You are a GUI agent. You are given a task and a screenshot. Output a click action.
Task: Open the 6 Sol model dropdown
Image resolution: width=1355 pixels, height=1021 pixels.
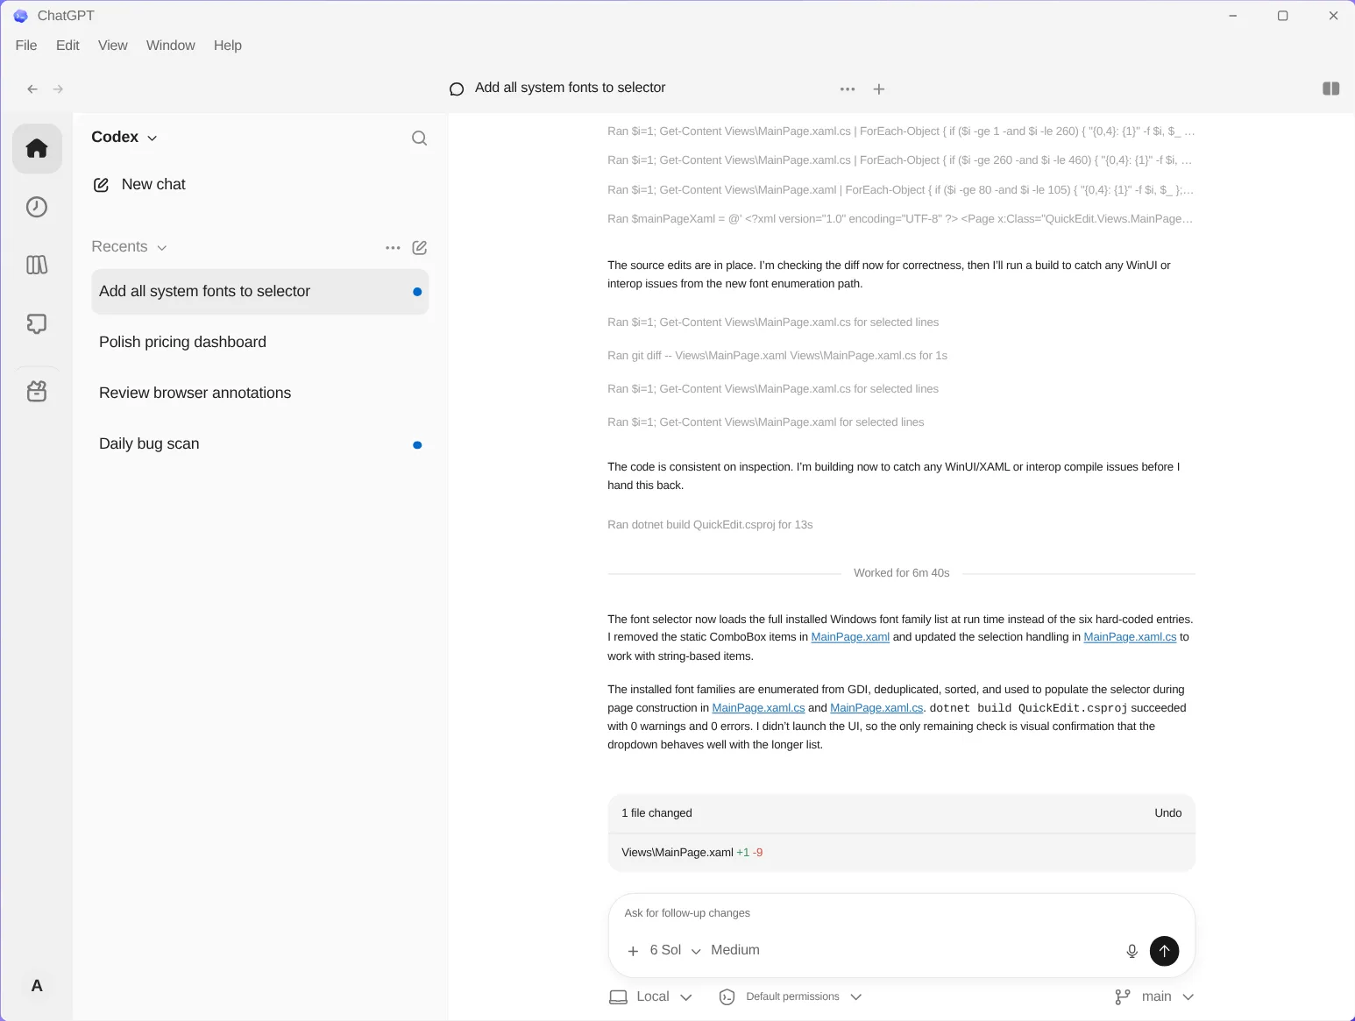(x=675, y=950)
